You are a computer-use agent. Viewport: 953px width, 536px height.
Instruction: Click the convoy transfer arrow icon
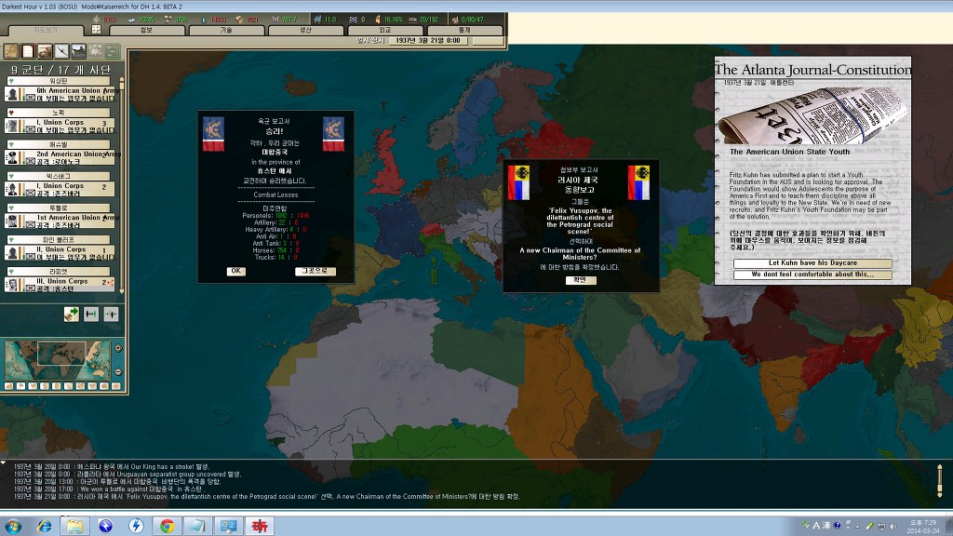(x=71, y=315)
